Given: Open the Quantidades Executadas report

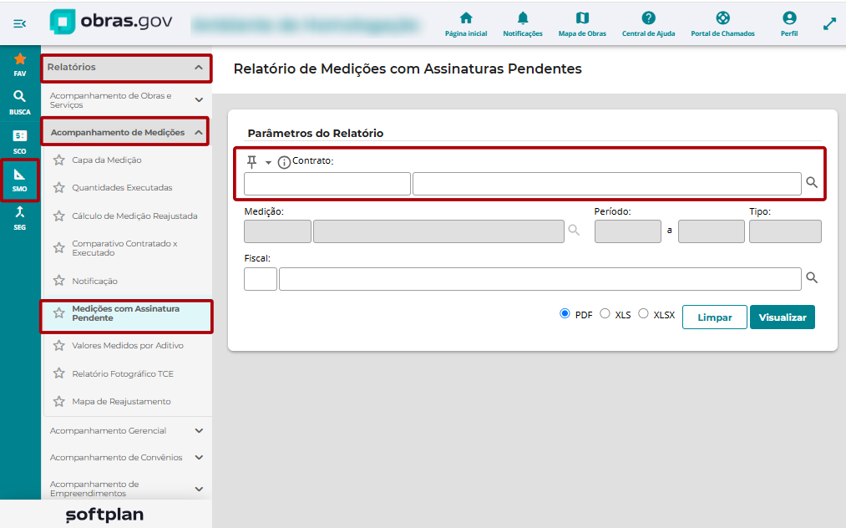Looking at the screenshot, I should pos(123,187).
